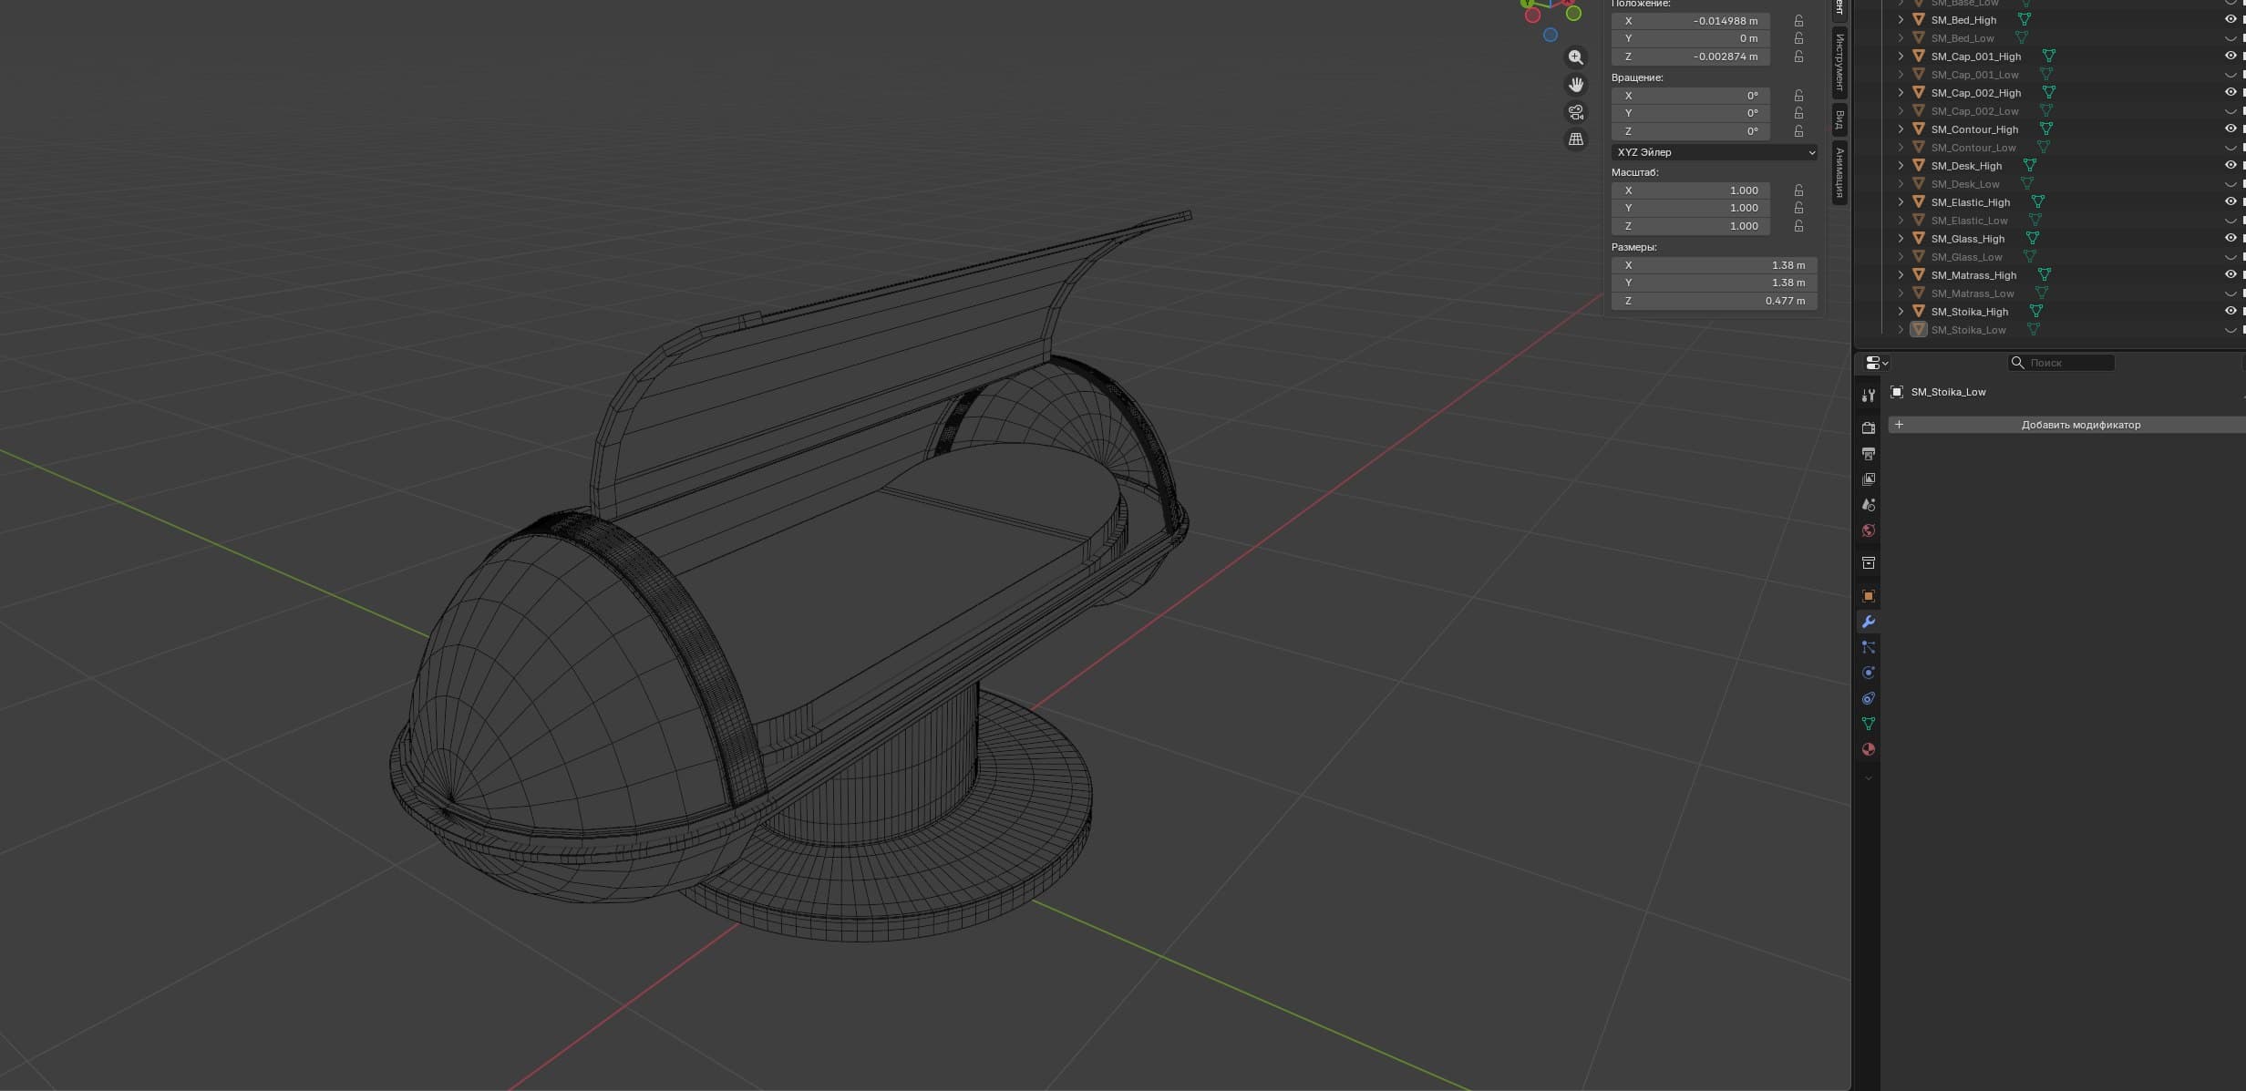Select the pan view hand icon

1576,85
